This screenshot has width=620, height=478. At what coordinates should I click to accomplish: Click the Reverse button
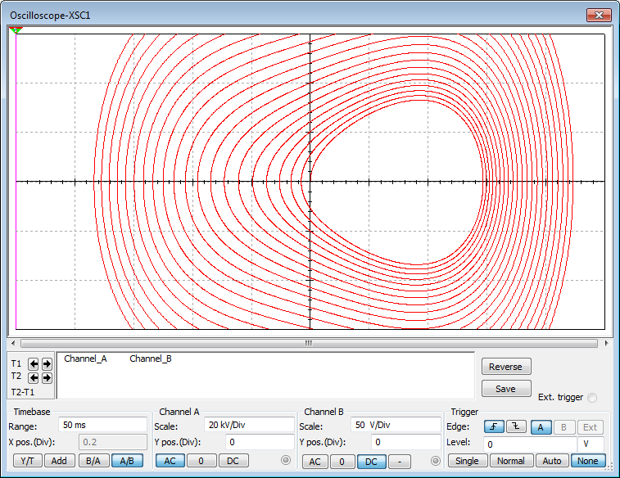point(505,367)
